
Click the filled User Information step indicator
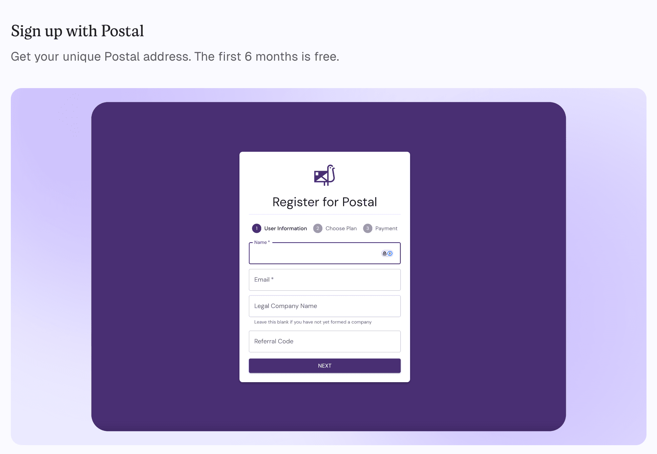pos(257,228)
